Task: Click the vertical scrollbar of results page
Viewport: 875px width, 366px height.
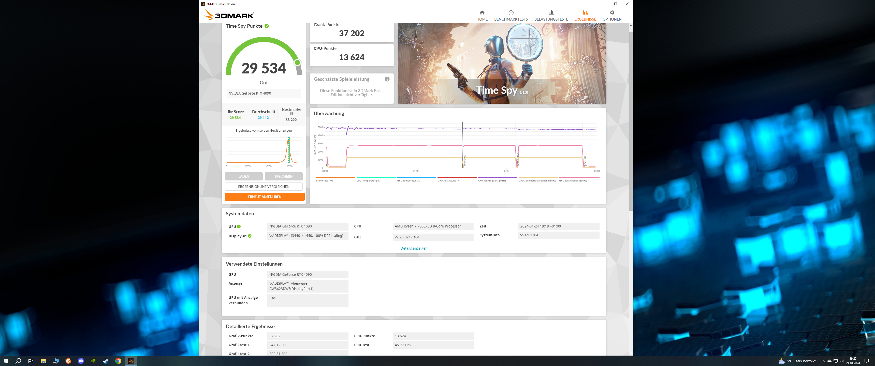Action: (631, 119)
